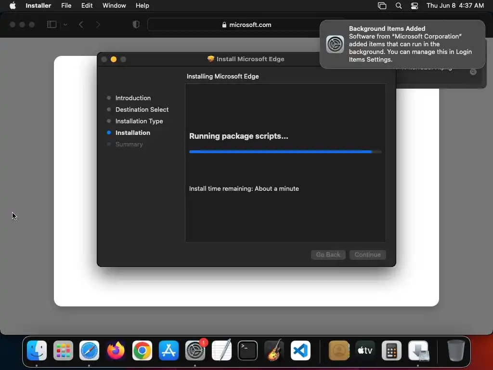
Task: Click Safari's forward arrow
Action: point(98,25)
